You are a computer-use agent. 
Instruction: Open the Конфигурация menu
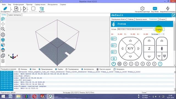point(18,4)
